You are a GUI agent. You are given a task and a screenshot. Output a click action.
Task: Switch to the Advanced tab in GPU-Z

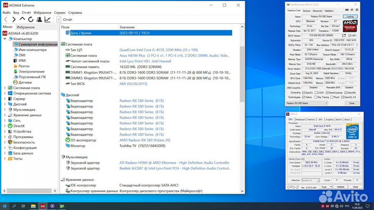pos(317,11)
